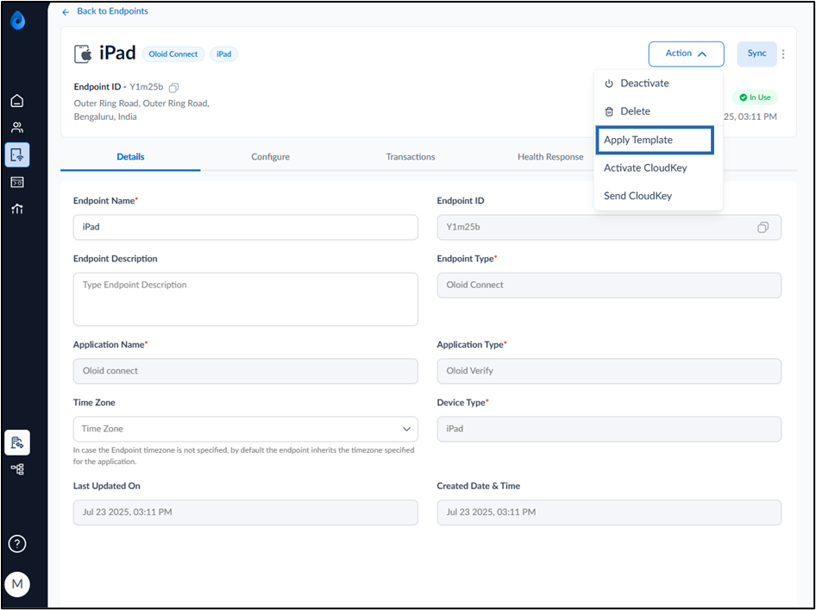816x610 pixels.
Task: Open the transactions window icon in sidebar
Action: click(17, 182)
